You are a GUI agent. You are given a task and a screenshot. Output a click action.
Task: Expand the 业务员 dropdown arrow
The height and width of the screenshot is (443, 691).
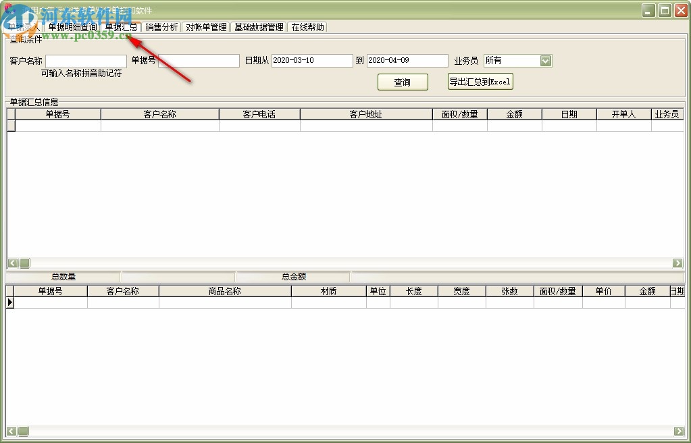[546, 61]
